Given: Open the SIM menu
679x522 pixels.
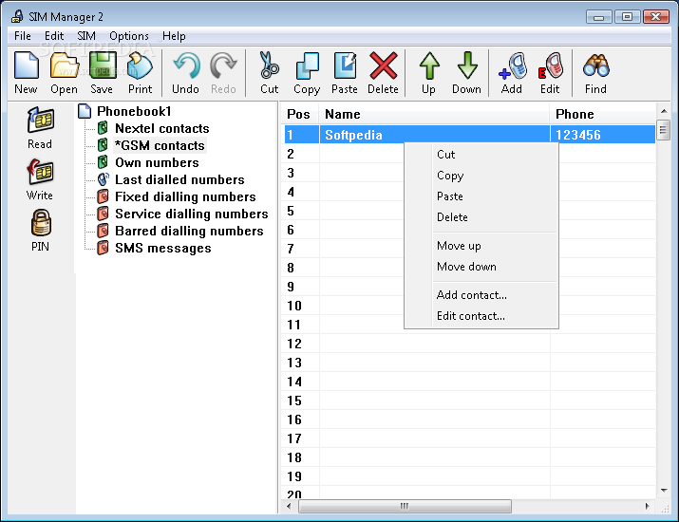Looking at the screenshot, I should tap(86, 36).
